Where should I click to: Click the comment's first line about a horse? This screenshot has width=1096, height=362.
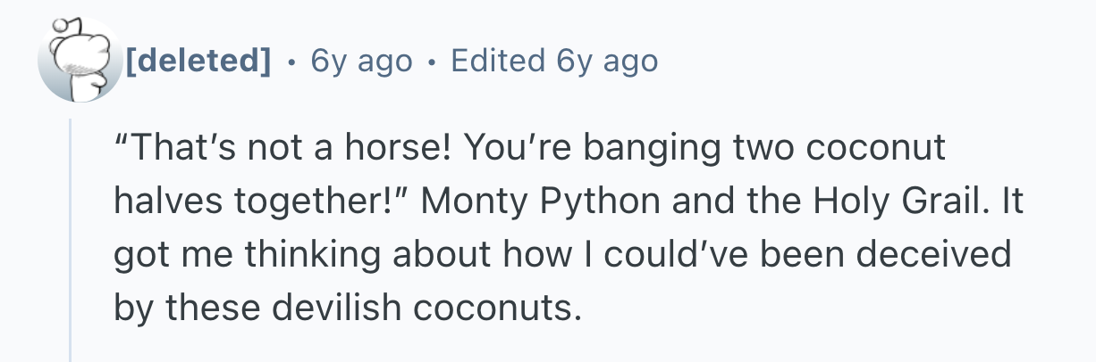point(528,148)
